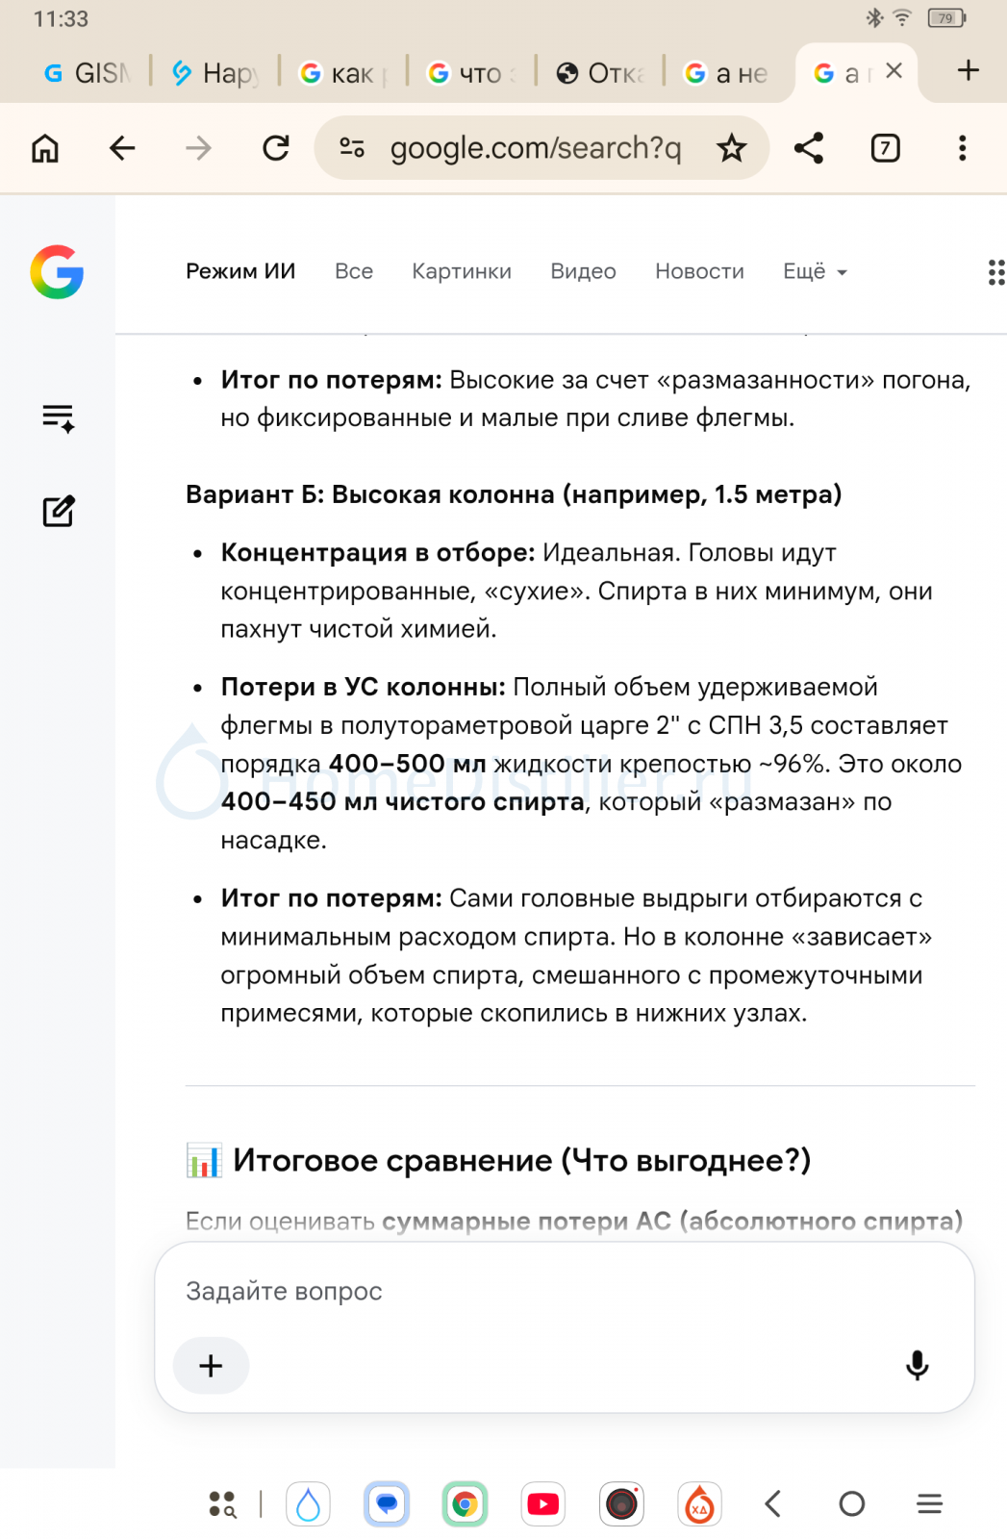The image size is (1007, 1539).
Task: View site info next to the URL
Action: (352, 148)
